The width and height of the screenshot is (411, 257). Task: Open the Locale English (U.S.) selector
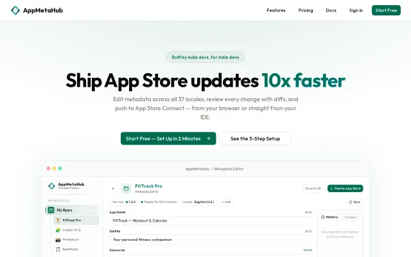(198, 202)
